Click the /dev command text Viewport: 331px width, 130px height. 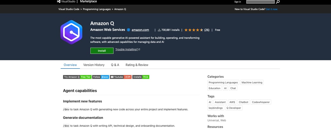[66, 109]
